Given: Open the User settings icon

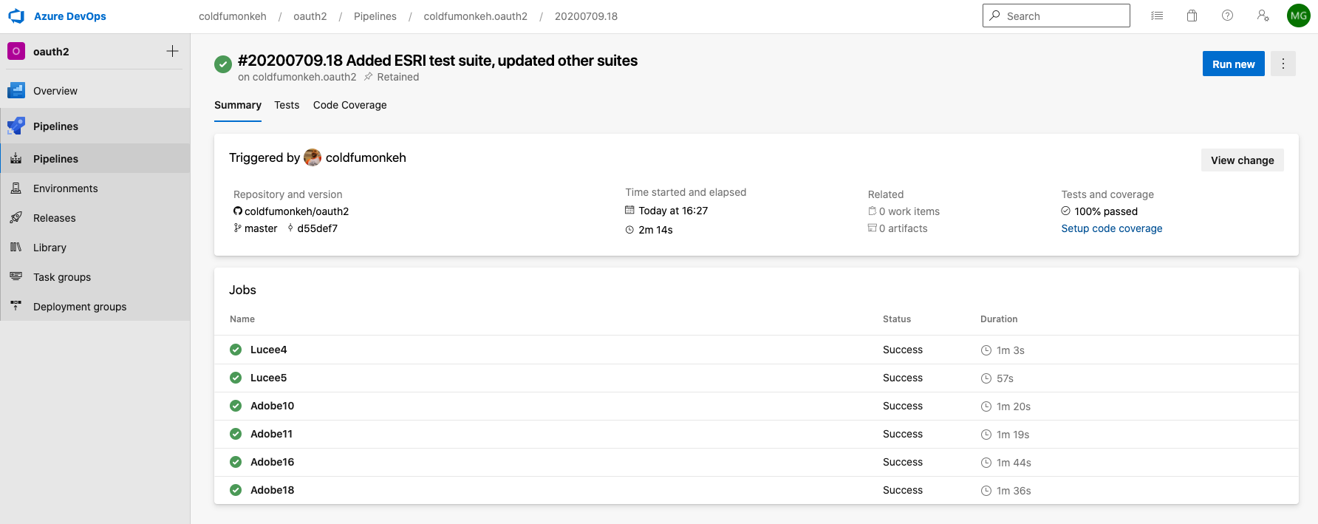Looking at the screenshot, I should click(x=1263, y=16).
